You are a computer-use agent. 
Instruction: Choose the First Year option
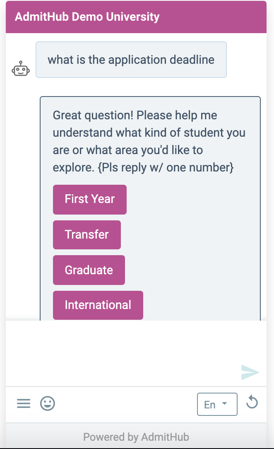tap(90, 200)
